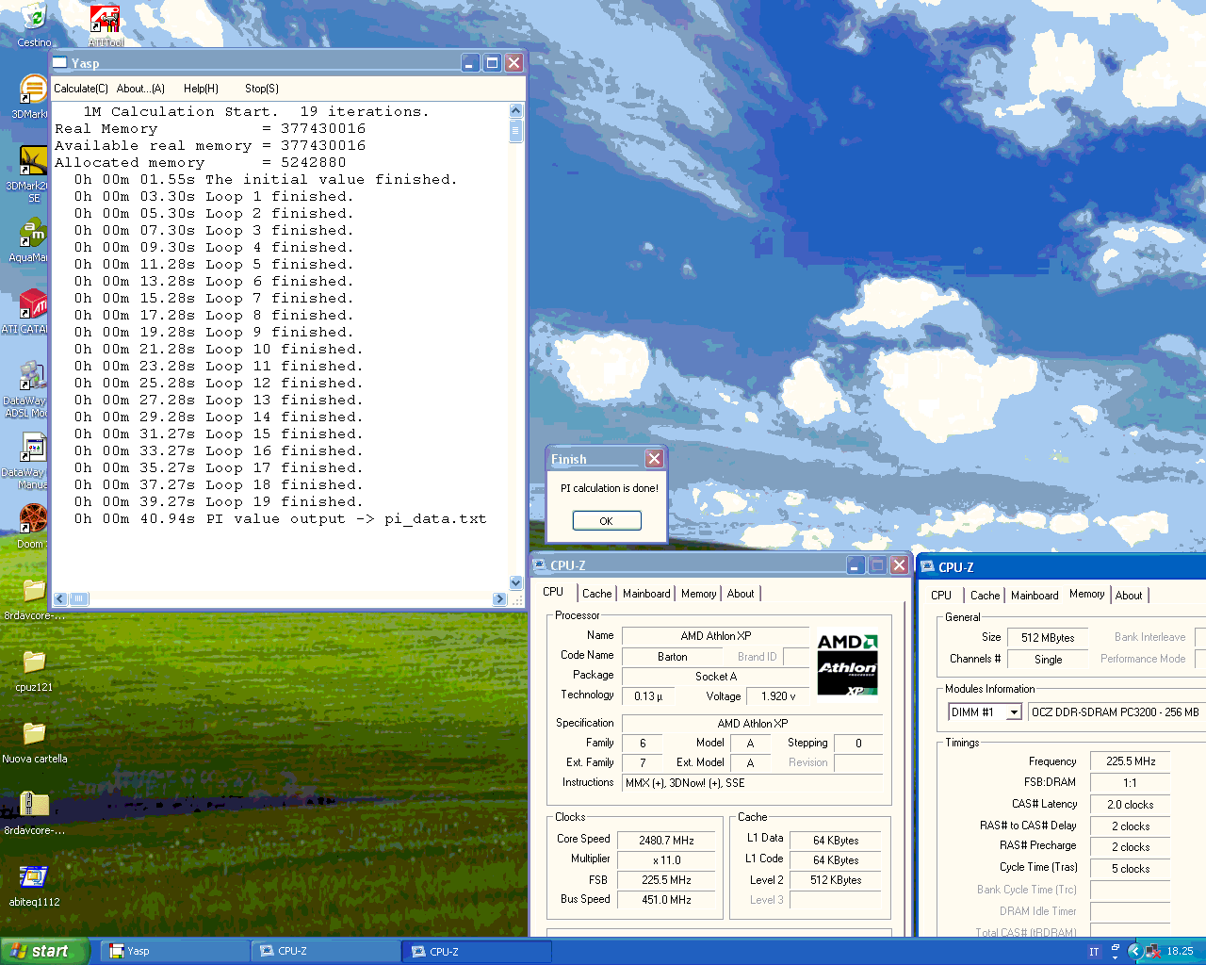
Task: Open the Cestino recycle bin icon
Action: point(34,25)
